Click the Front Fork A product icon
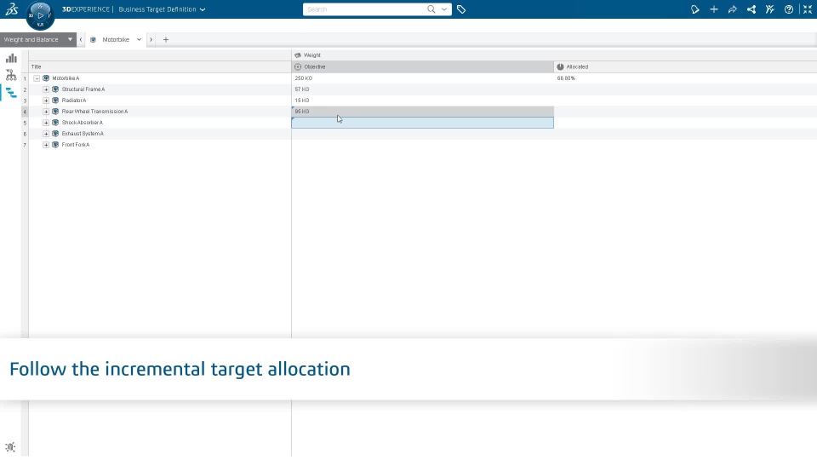Image resolution: width=817 pixels, height=460 pixels. (55, 145)
